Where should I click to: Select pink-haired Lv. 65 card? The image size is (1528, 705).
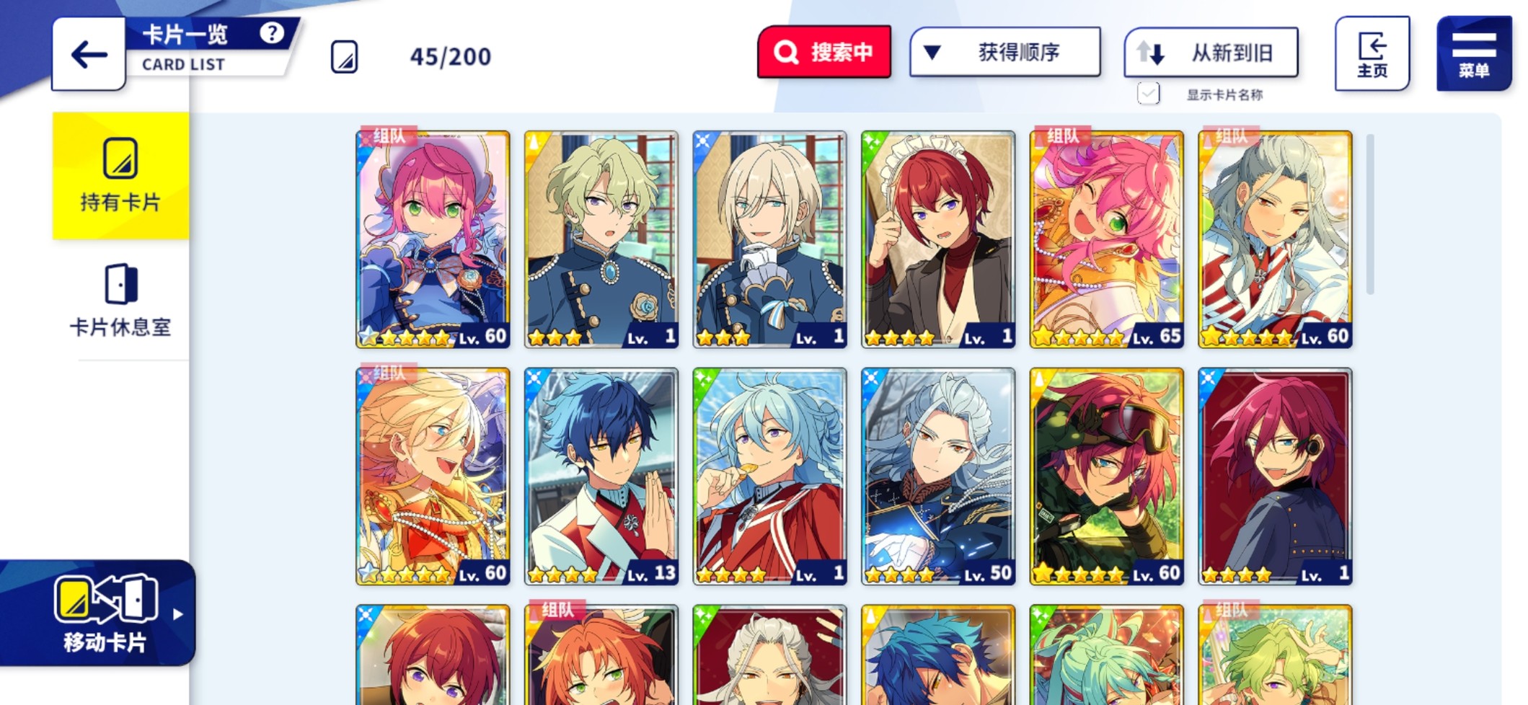pyautogui.click(x=1107, y=239)
